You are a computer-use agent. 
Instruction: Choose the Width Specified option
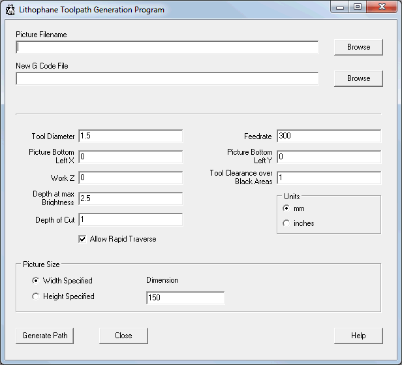(36, 281)
